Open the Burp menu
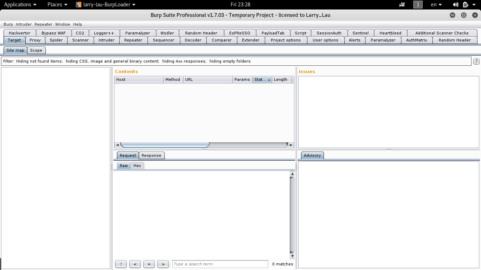Image resolution: width=481 pixels, height=270 pixels. click(x=8, y=24)
